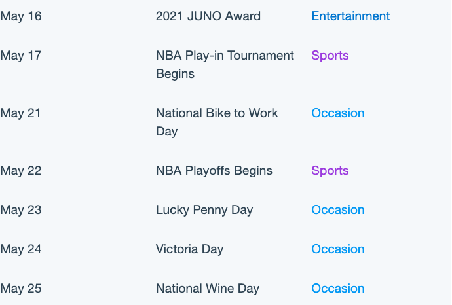Open Occasion link for National Wine Day
Image resolution: width=452 pixels, height=305 pixels.
pos(338,288)
